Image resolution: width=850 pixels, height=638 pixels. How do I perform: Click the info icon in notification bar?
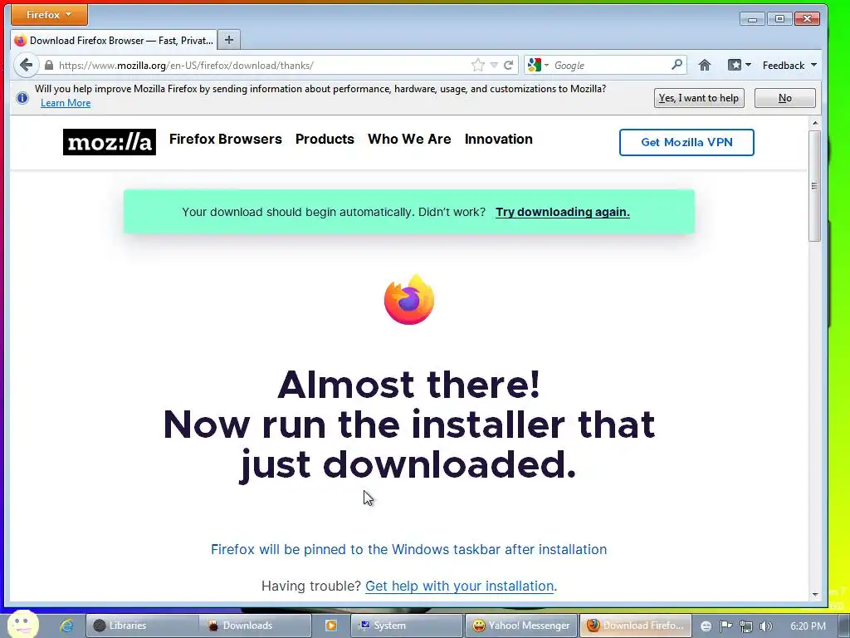tap(22, 98)
